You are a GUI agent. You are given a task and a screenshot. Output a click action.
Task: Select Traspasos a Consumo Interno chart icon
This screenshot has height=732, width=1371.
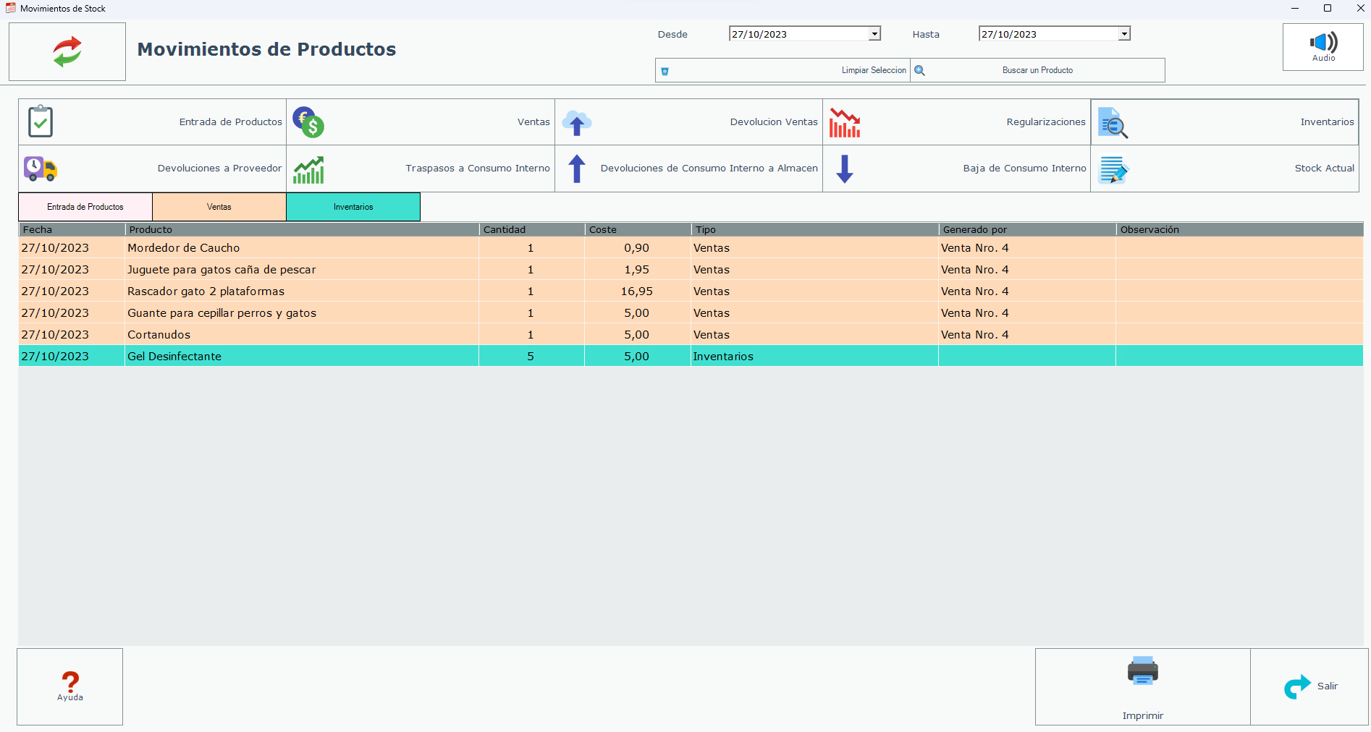point(308,169)
